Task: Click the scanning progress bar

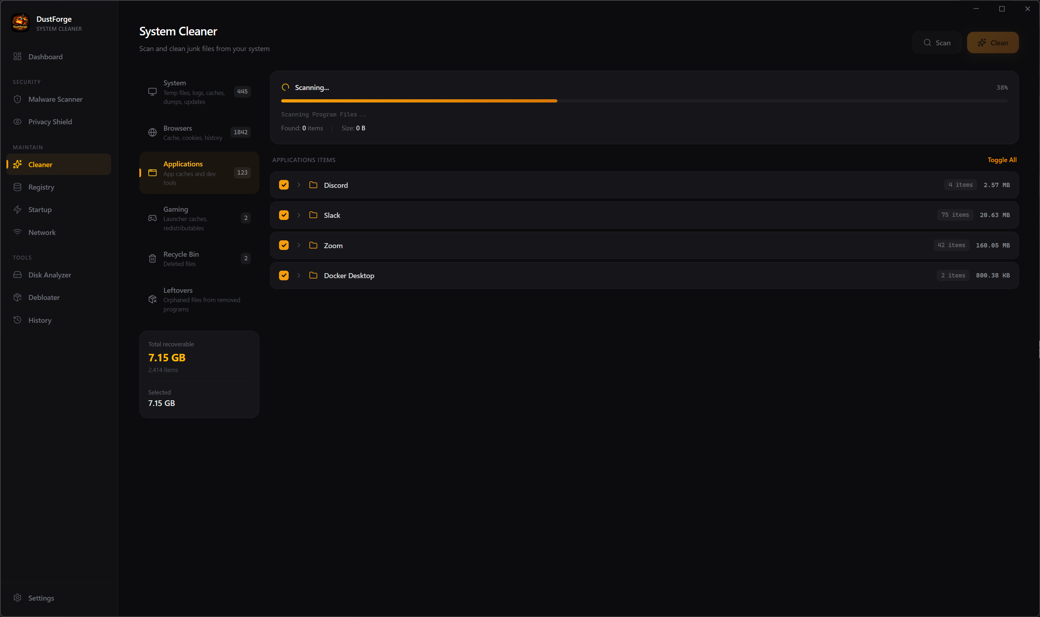Action: click(644, 101)
